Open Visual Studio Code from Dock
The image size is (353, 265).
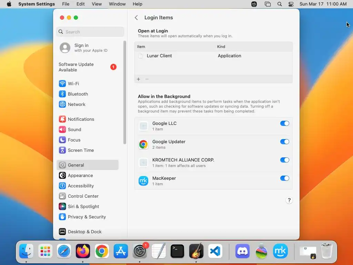[215, 251]
